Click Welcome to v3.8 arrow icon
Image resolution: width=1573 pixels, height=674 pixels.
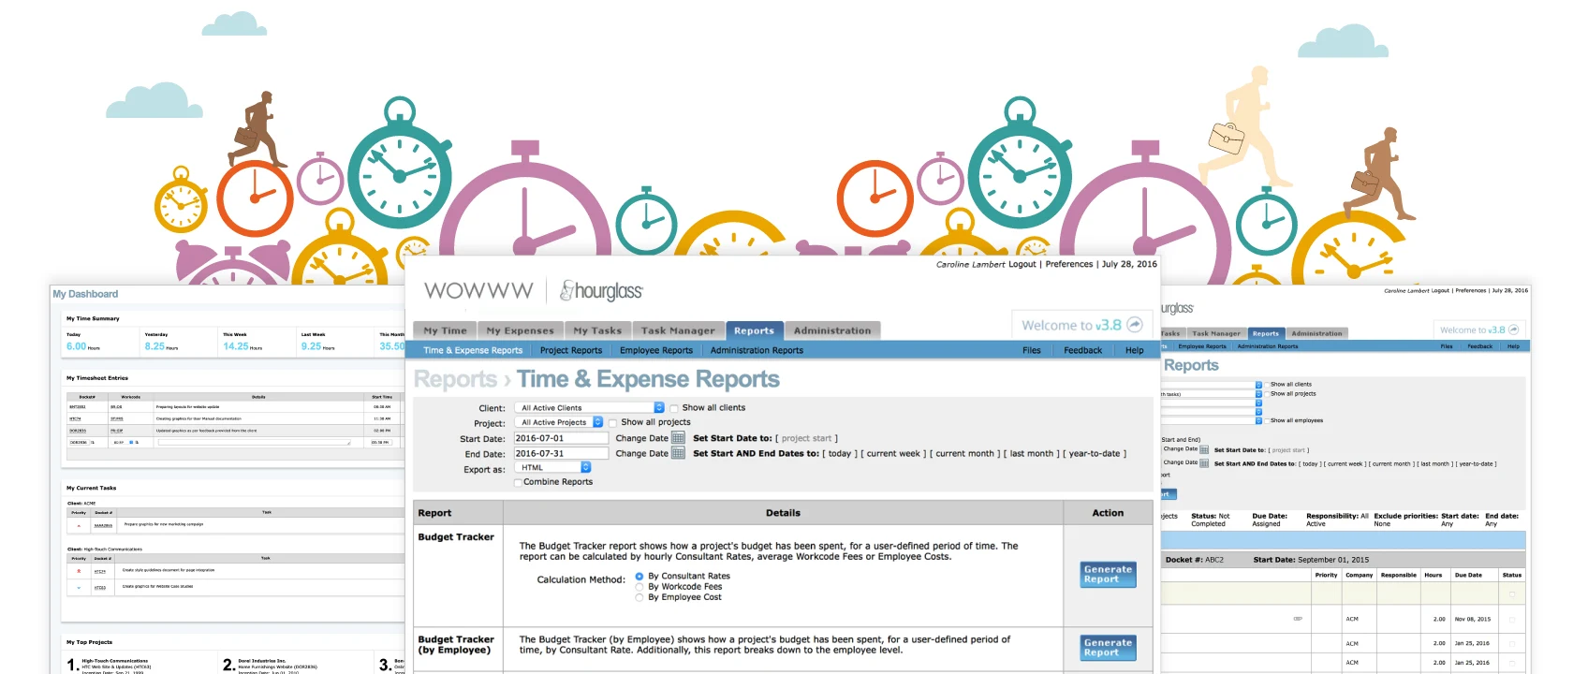point(1134,325)
